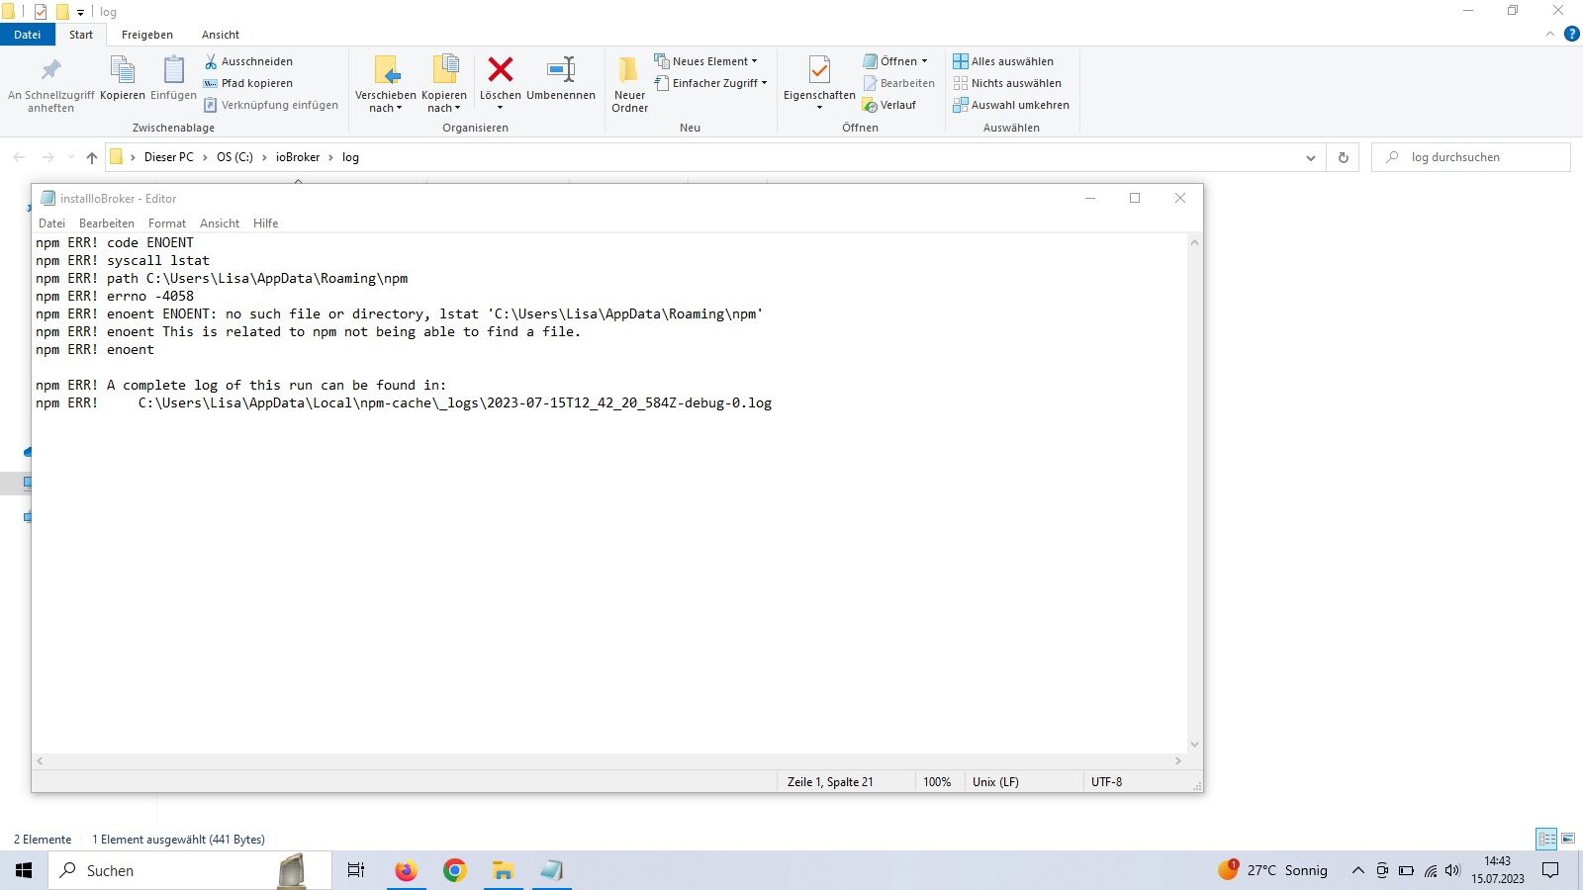Open volume control in tray

(1452, 870)
